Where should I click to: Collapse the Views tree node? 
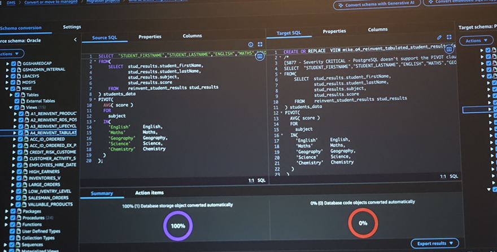click(10, 107)
